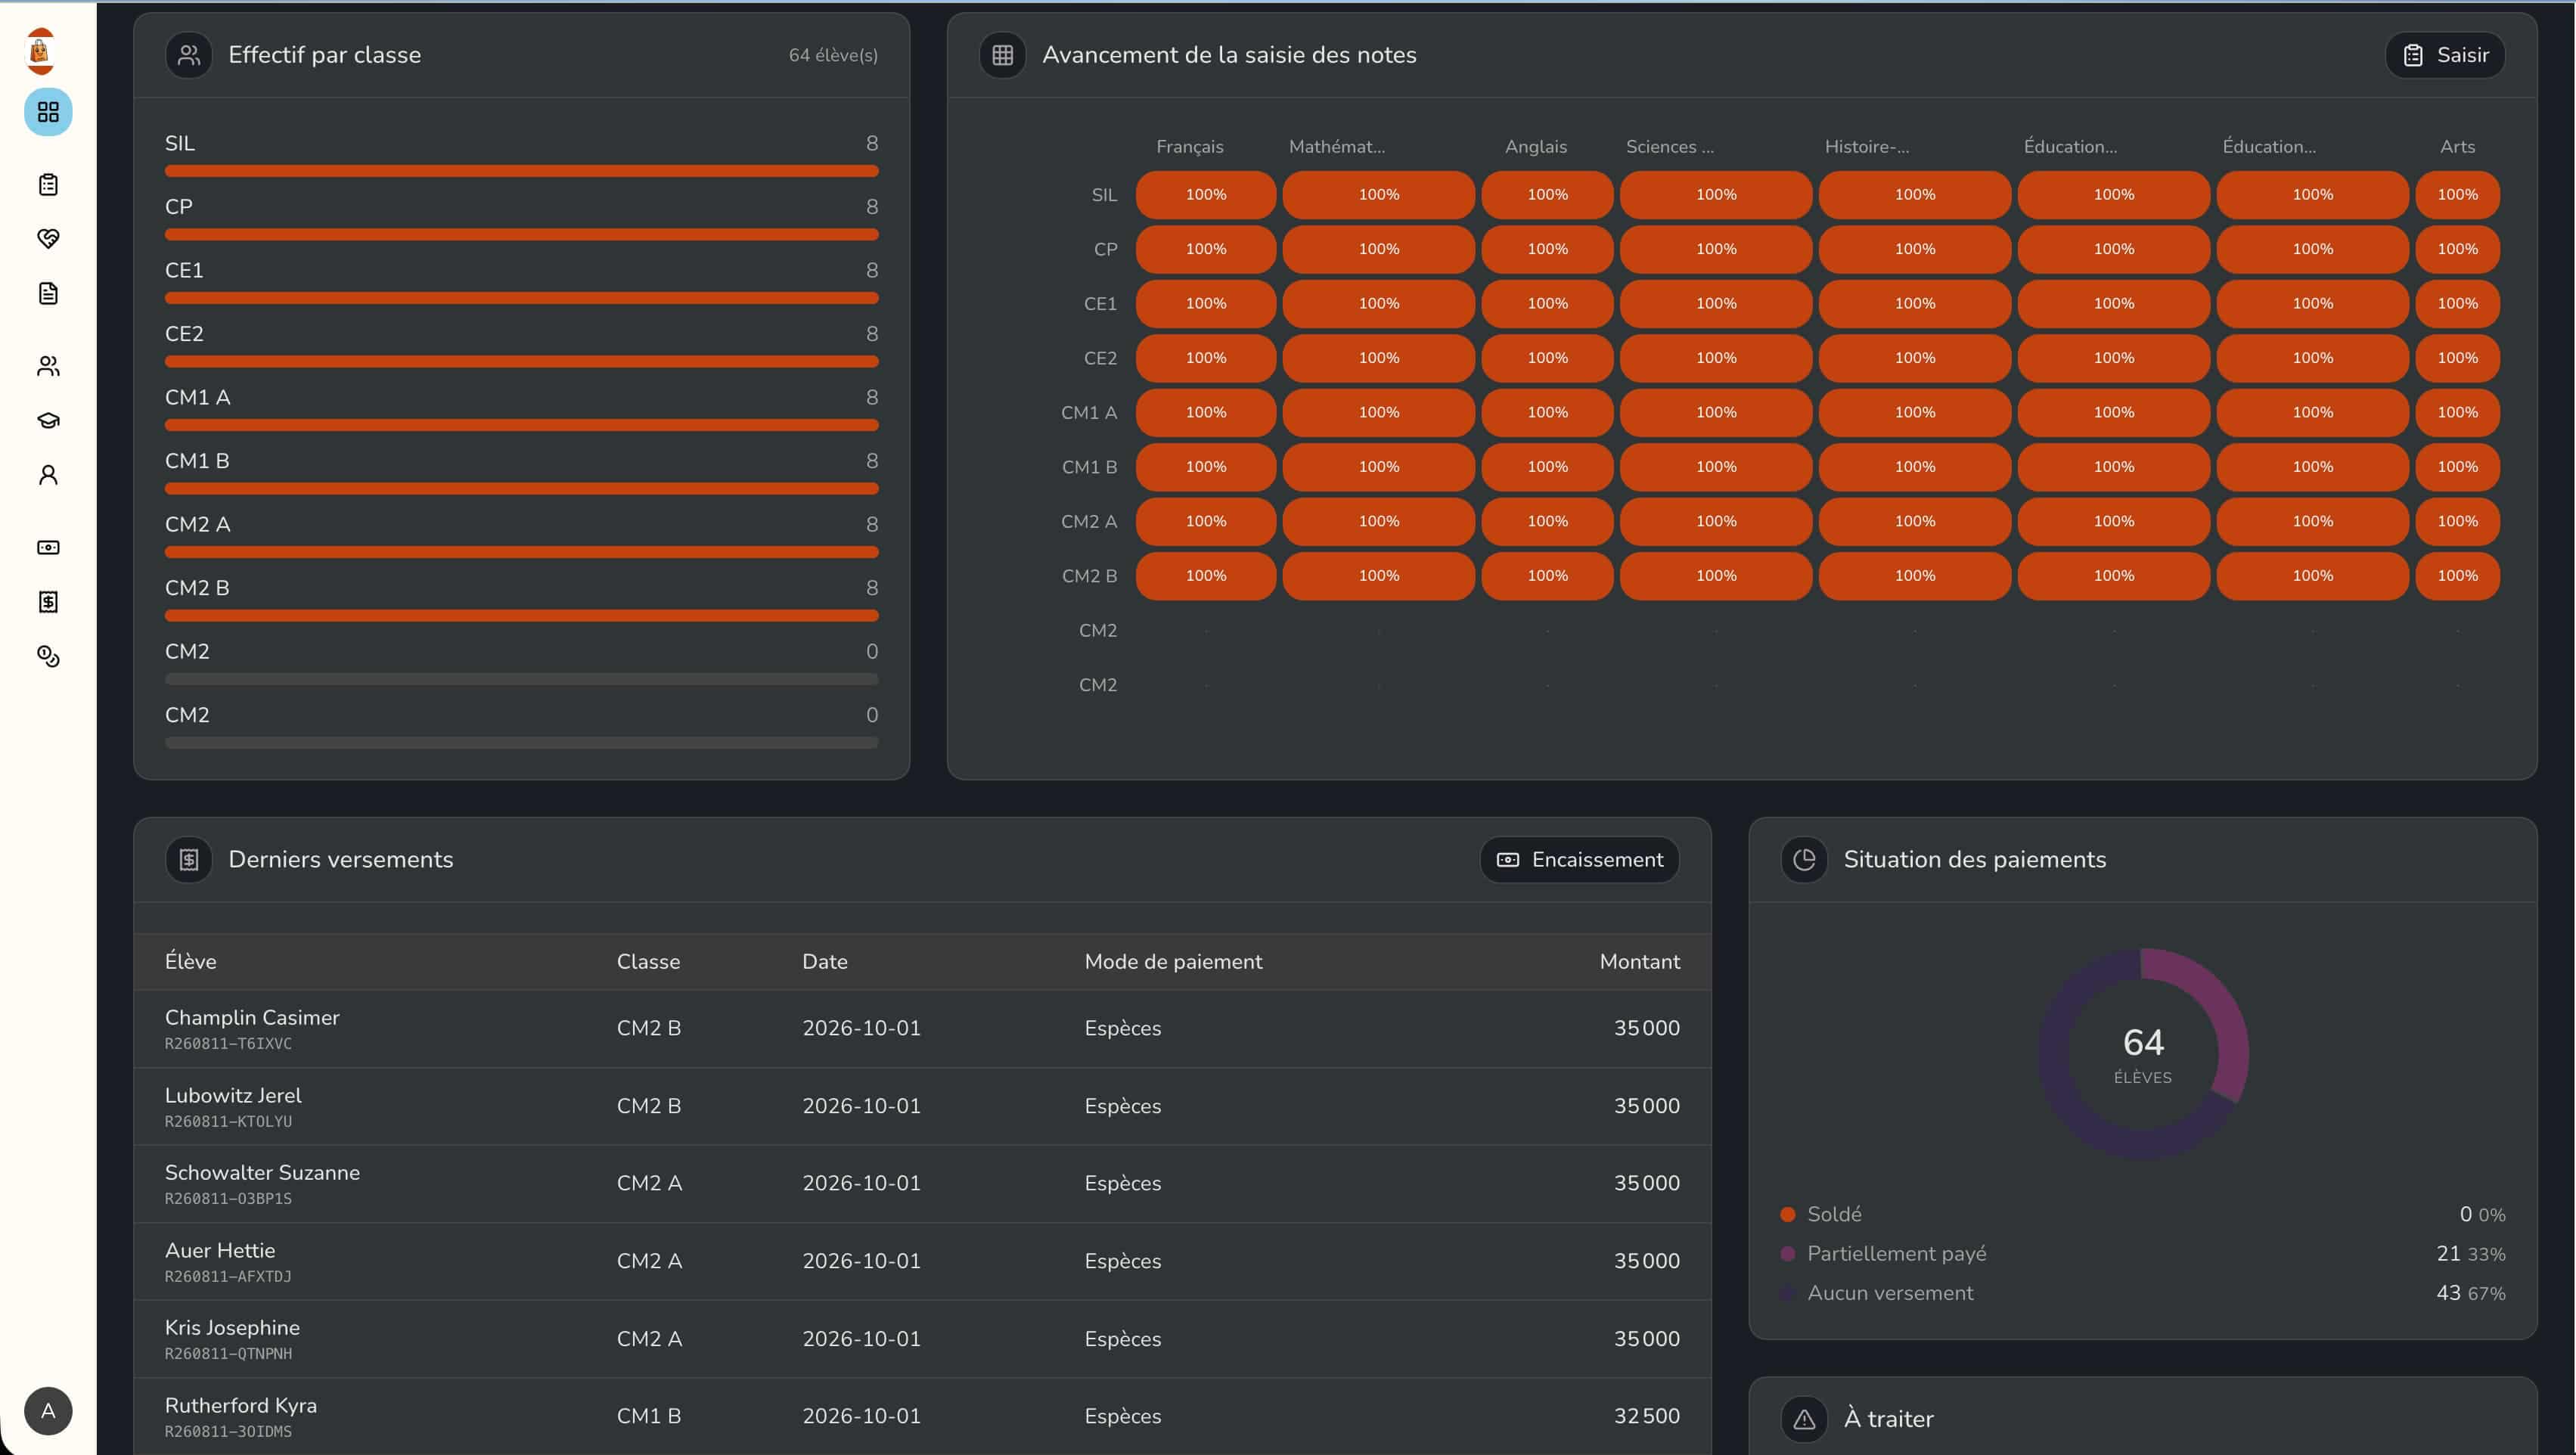Viewport: 2576px width, 1455px height.
Task: Click the Soldé legend entry
Action: pos(2143,1214)
